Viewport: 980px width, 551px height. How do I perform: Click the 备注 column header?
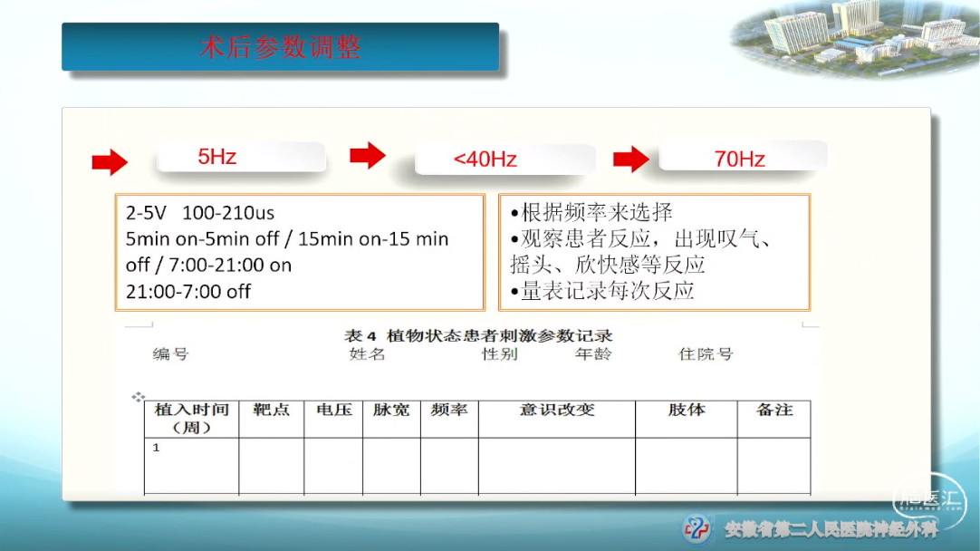[773, 410]
